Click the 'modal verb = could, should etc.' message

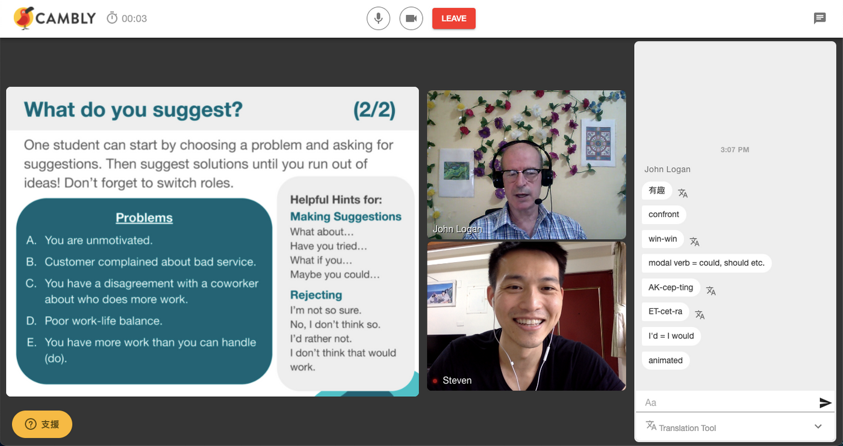[706, 263]
